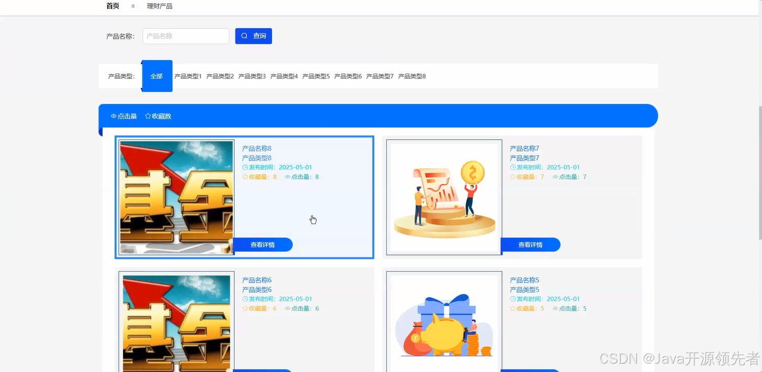Filter by 产品类型4

click(x=284, y=76)
